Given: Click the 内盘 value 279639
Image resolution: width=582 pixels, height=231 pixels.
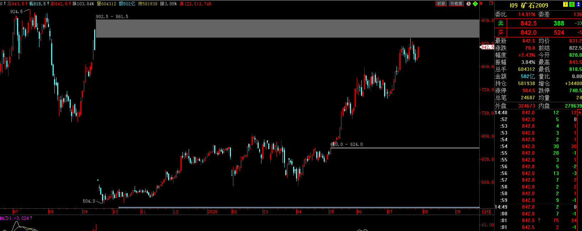Looking at the screenshot, I should coord(573,106).
